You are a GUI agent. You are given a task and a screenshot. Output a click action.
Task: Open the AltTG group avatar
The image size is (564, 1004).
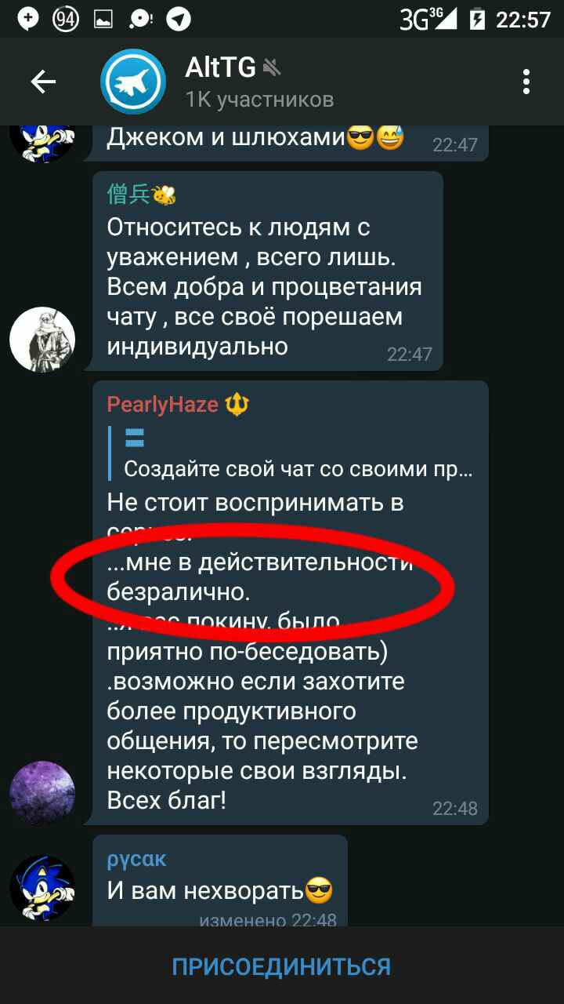point(133,82)
